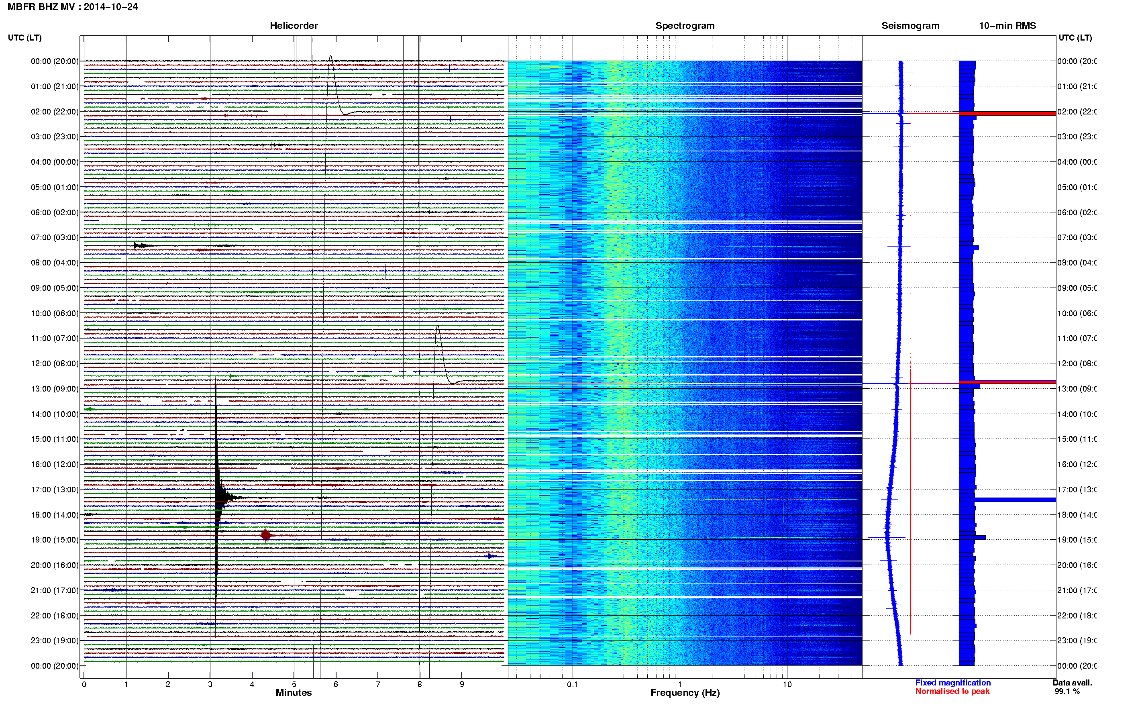Click the left '03:00 (23:00)' time label
1142x714 pixels.
[55, 137]
